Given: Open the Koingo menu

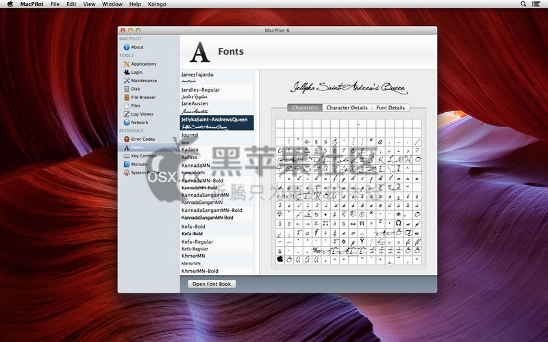Looking at the screenshot, I should click(x=157, y=4).
